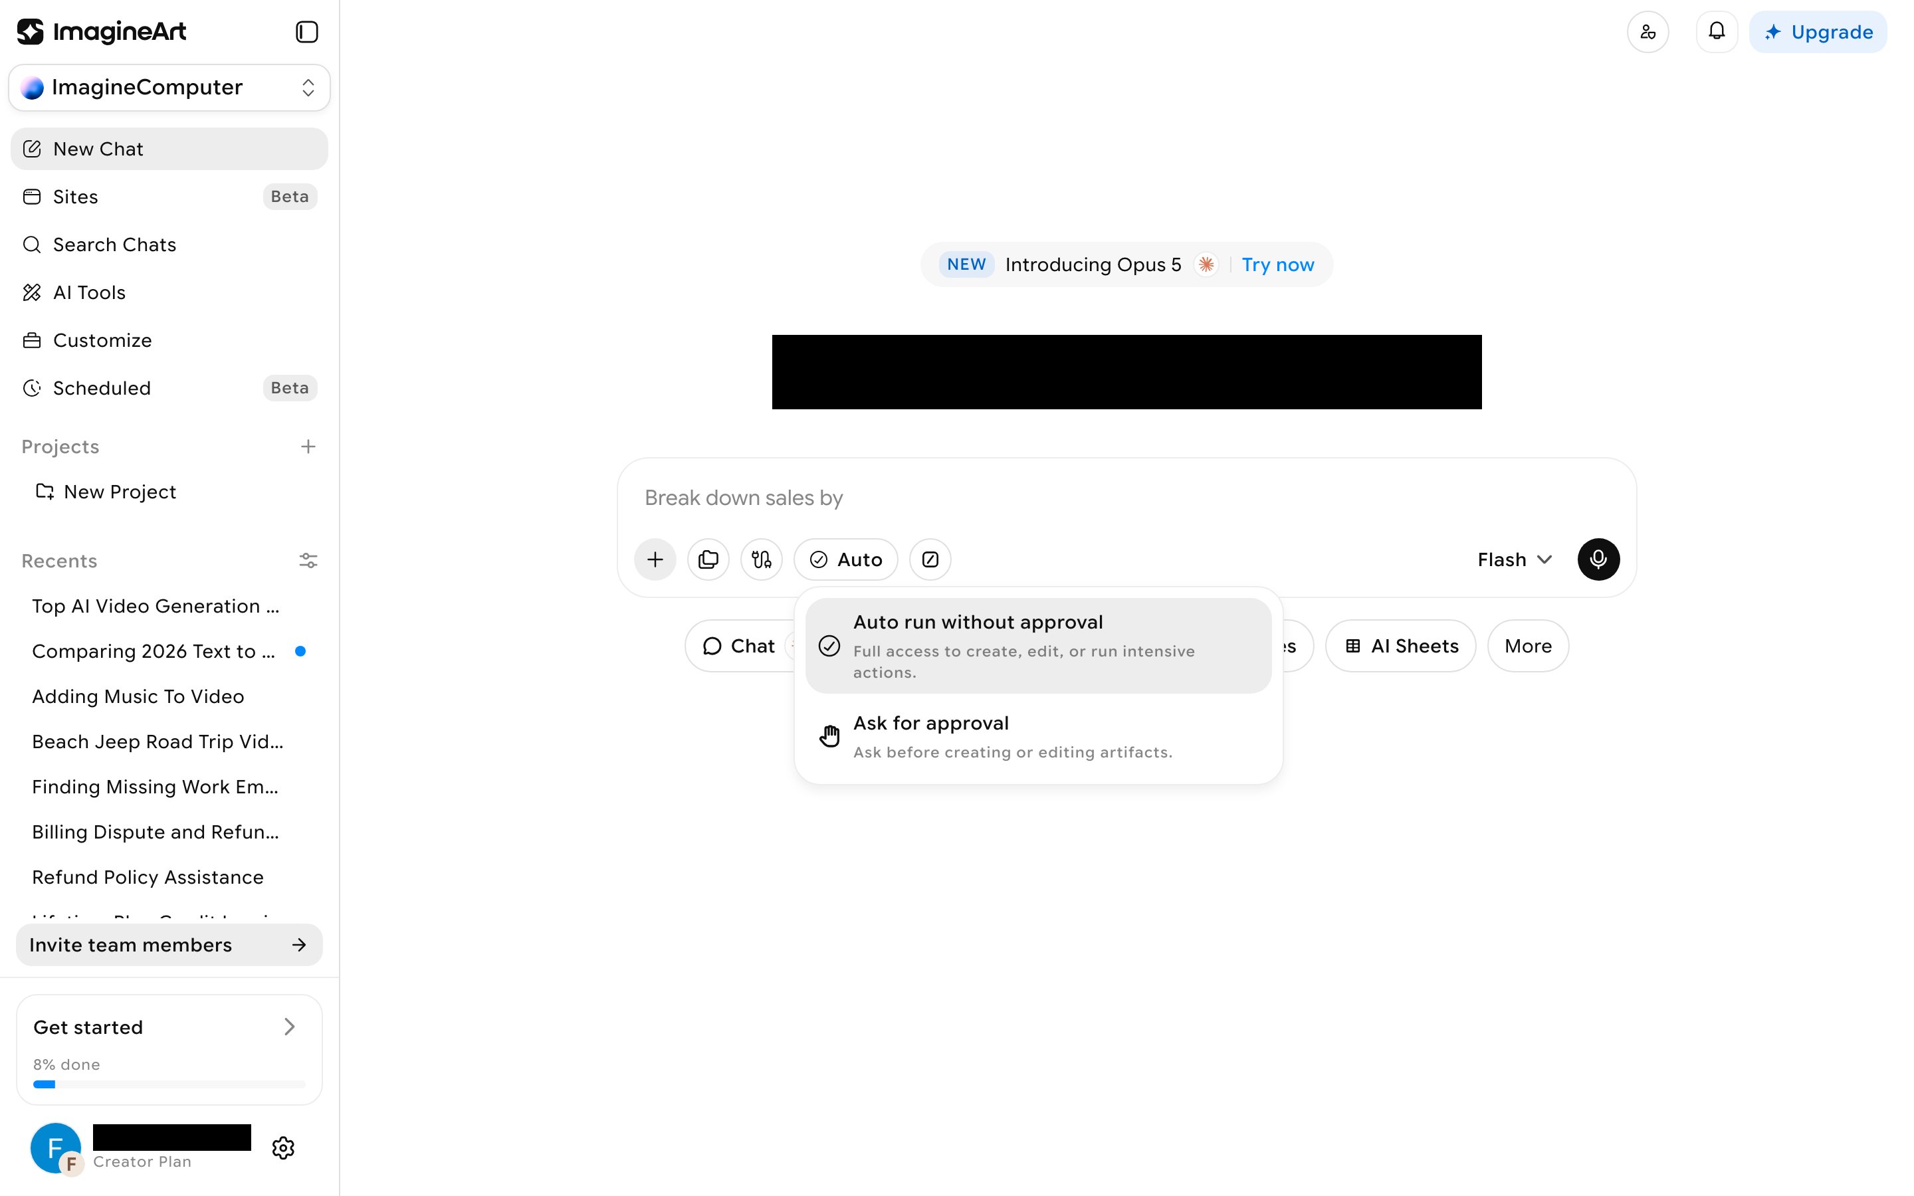
Task: Open the Flash model dropdown
Action: tap(1514, 559)
